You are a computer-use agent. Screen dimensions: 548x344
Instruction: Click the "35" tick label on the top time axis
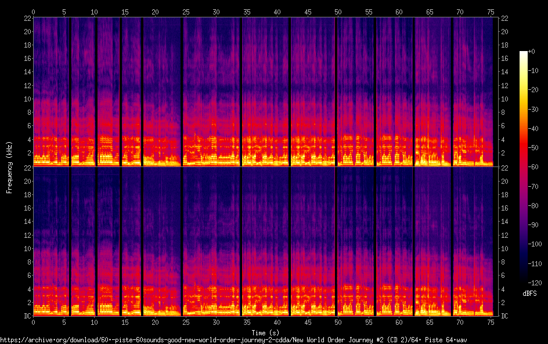coord(247,12)
